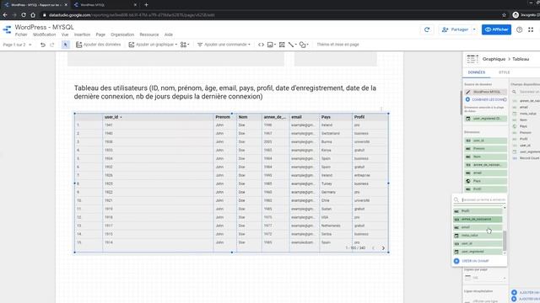
Task: Open community visualizations and components
Action: (184, 45)
